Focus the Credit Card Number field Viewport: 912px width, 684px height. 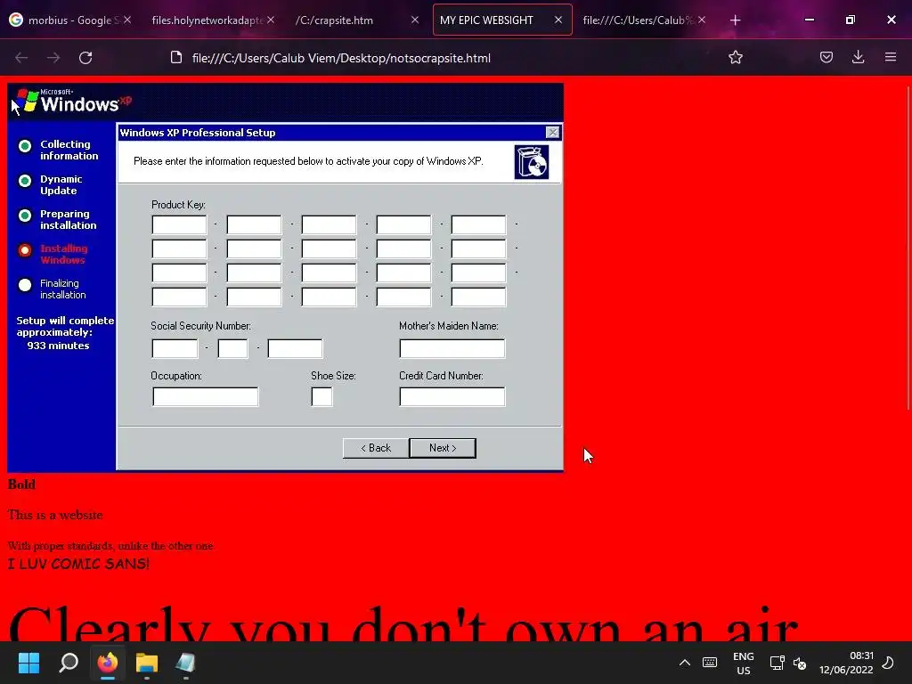[452, 396]
